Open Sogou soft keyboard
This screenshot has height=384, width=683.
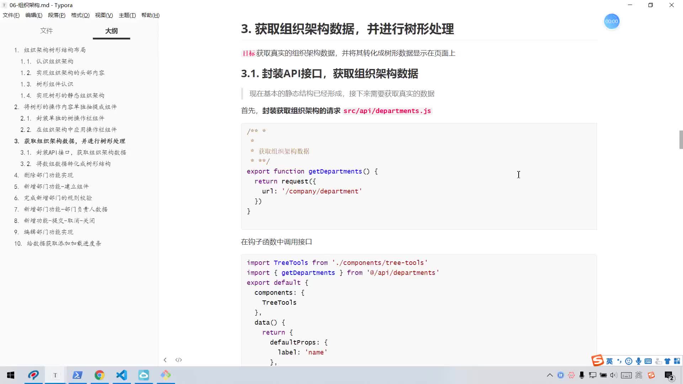(648, 361)
